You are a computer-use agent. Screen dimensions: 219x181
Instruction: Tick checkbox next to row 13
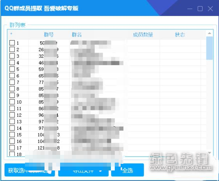pyautogui.click(x=12, y=121)
